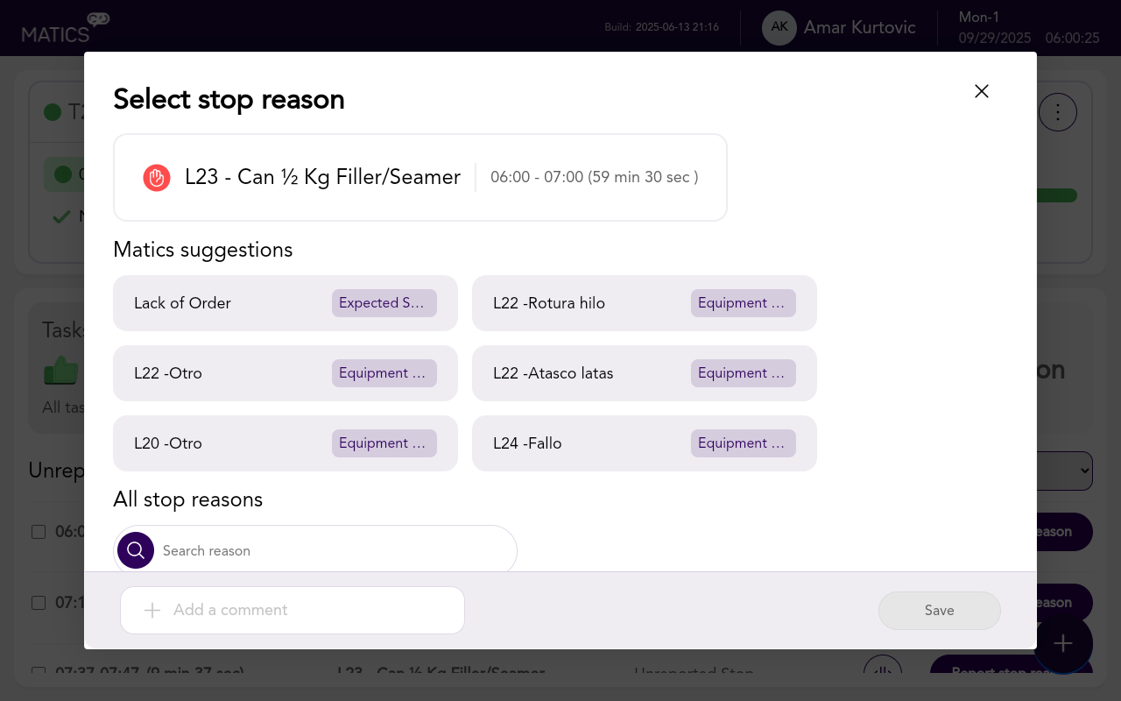Screen dimensions: 1121x701
Task: Open the three-dot options menu
Action: click(x=1058, y=112)
